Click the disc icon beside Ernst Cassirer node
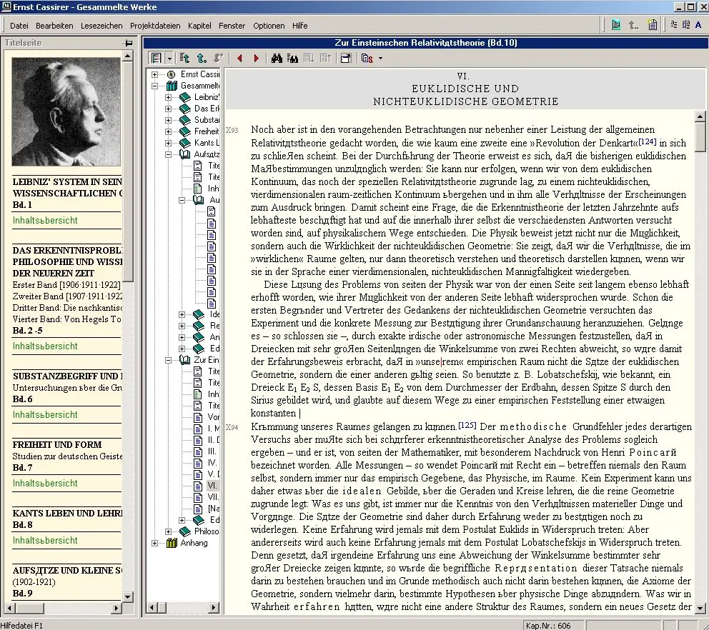 pyautogui.click(x=171, y=74)
